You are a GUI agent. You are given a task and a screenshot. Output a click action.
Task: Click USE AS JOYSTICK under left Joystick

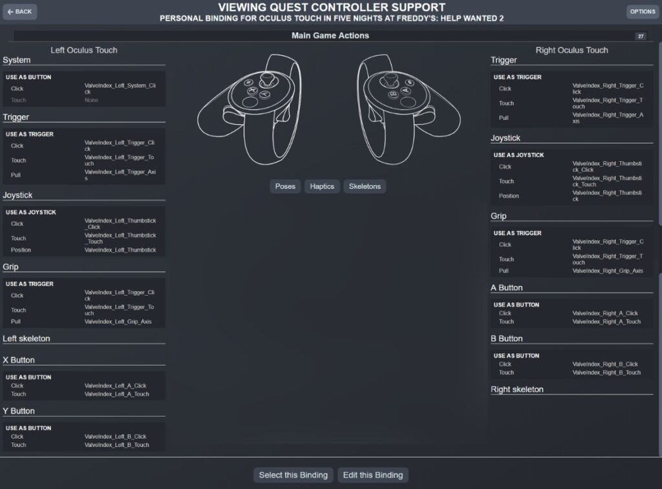click(31, 212)
